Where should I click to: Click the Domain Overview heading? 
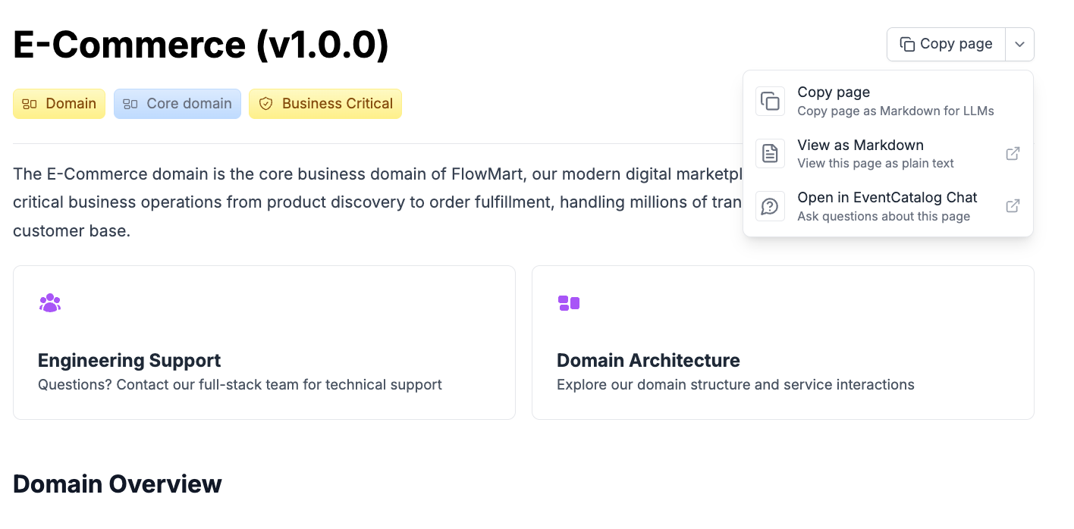[x=117, y=484]
